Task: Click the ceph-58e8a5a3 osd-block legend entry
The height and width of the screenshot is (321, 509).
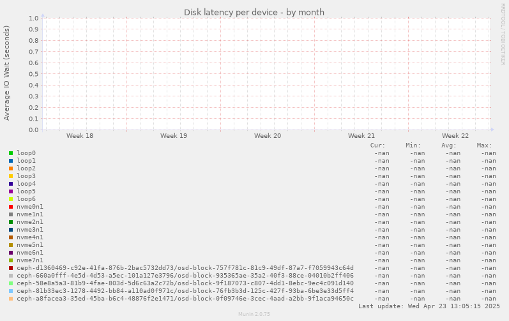Action: click(185, 283)
